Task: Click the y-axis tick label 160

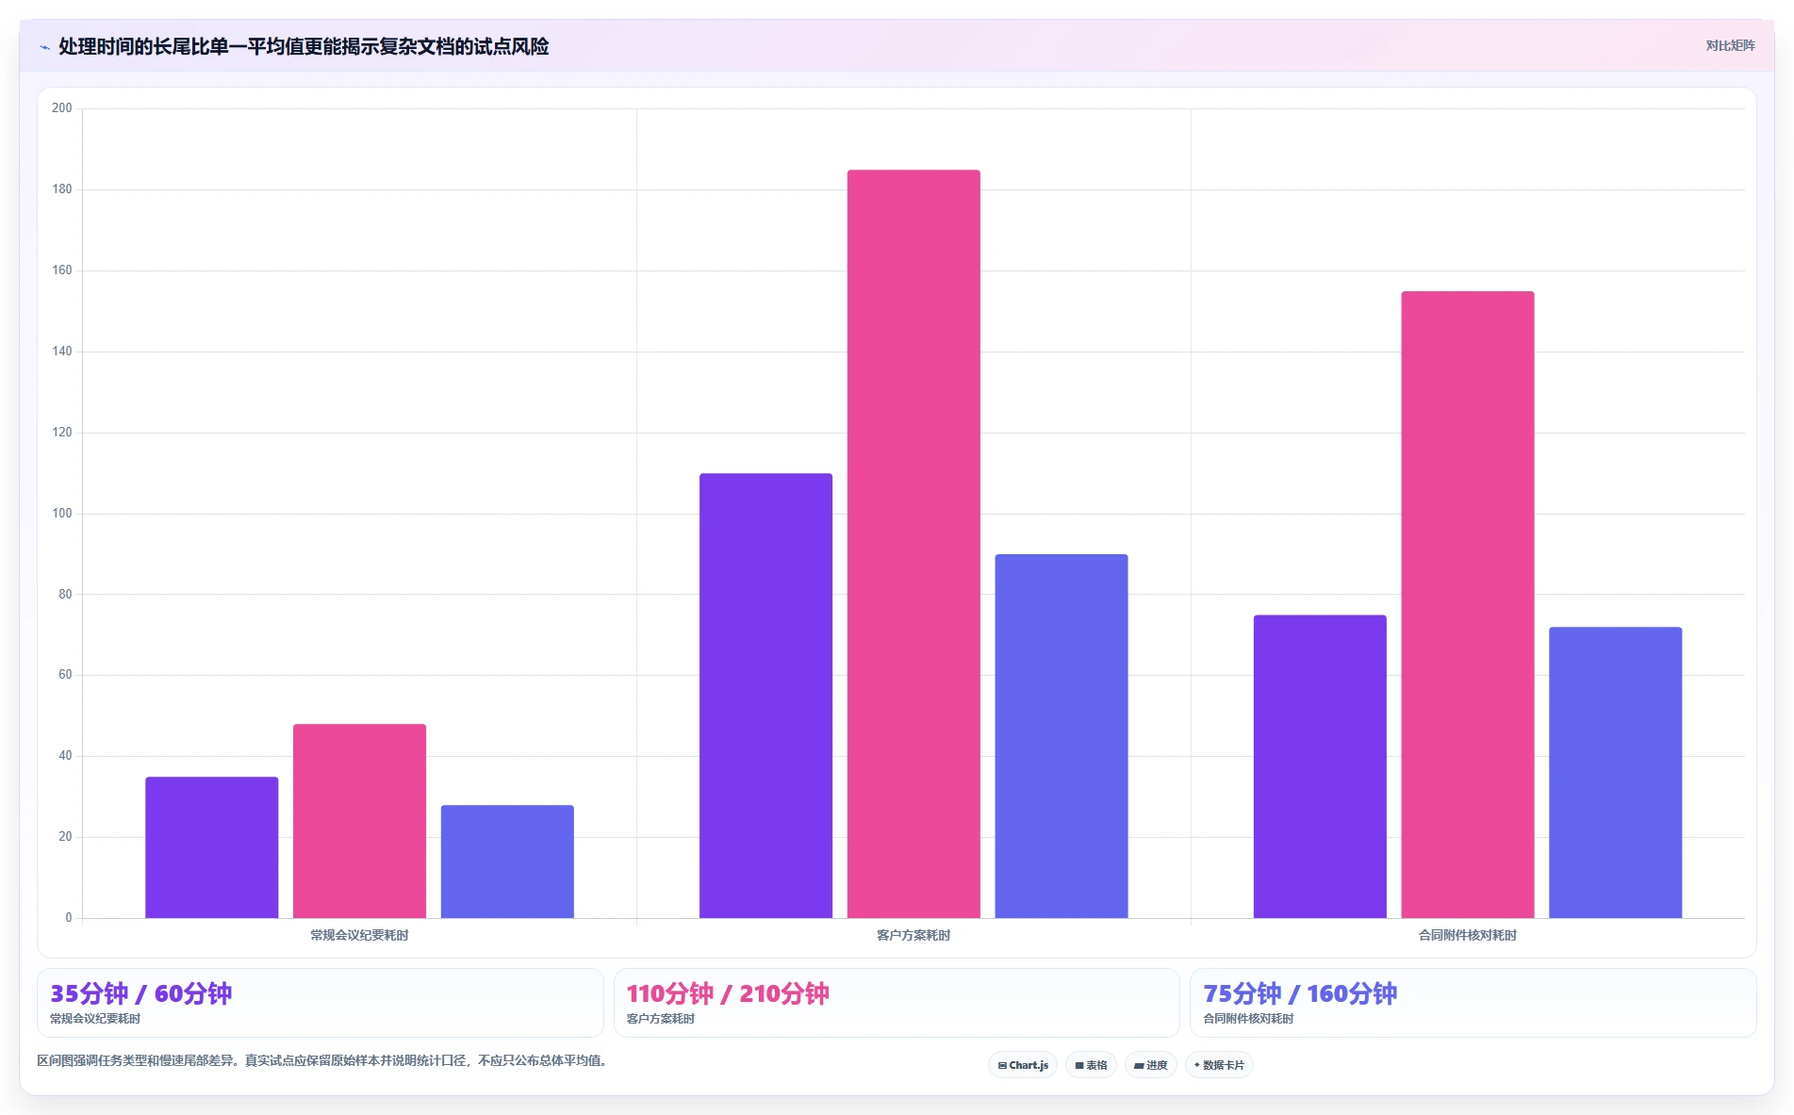Action: click(62, 271)
